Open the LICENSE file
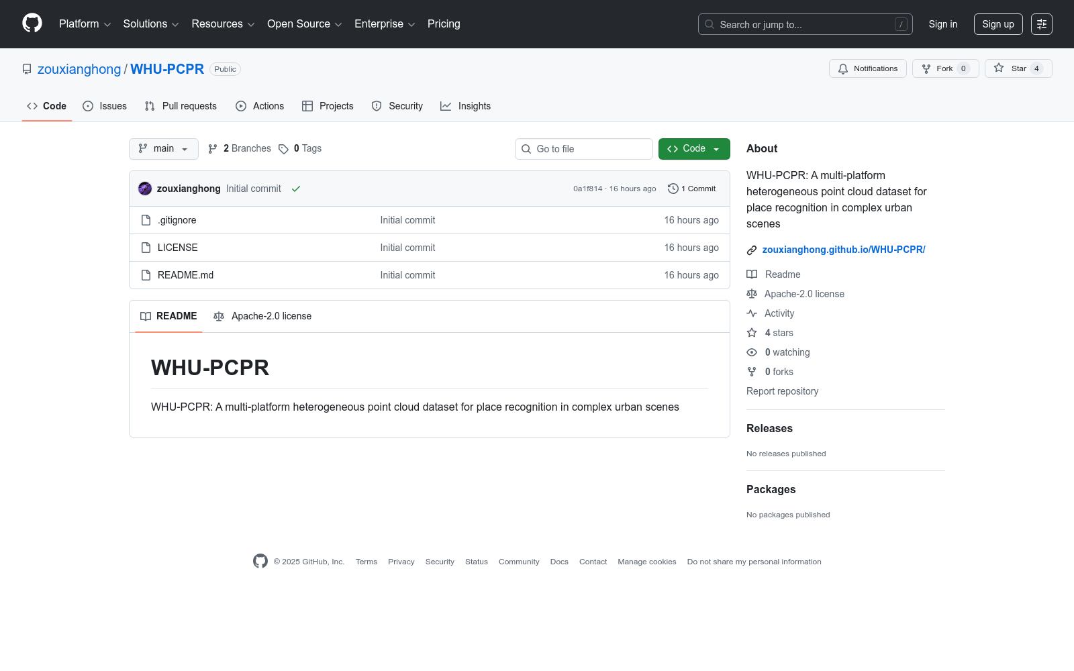This screenshot has height=671, width=1074. (x=178, y=248)
